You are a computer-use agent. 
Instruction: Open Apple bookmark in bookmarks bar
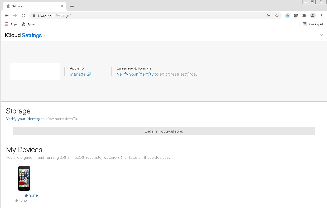28,24
